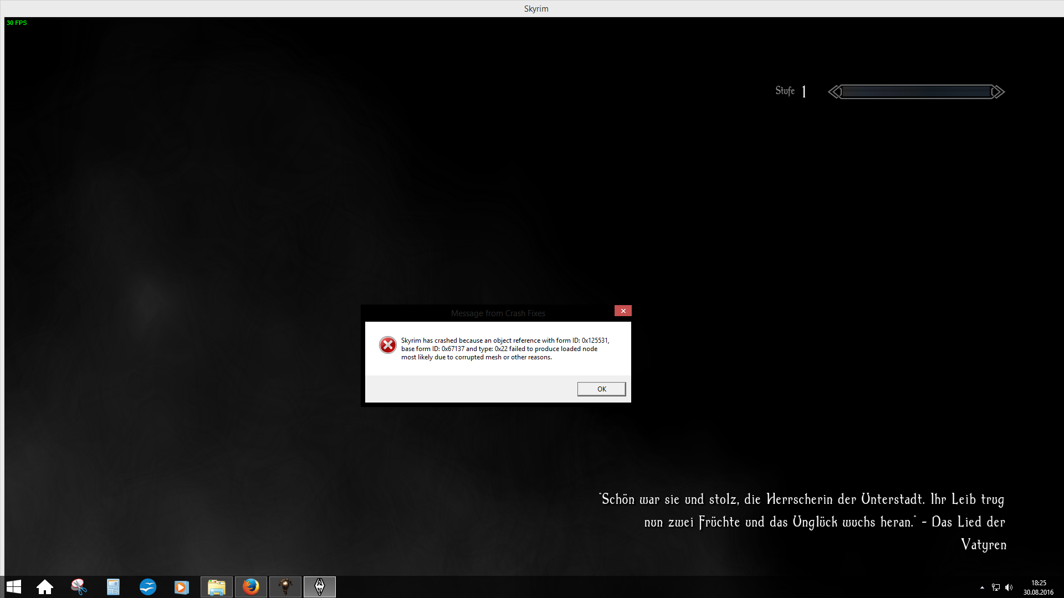Click the crash error message text
The width and height of the screenshot is (1064, 598).
click(504, 349)
